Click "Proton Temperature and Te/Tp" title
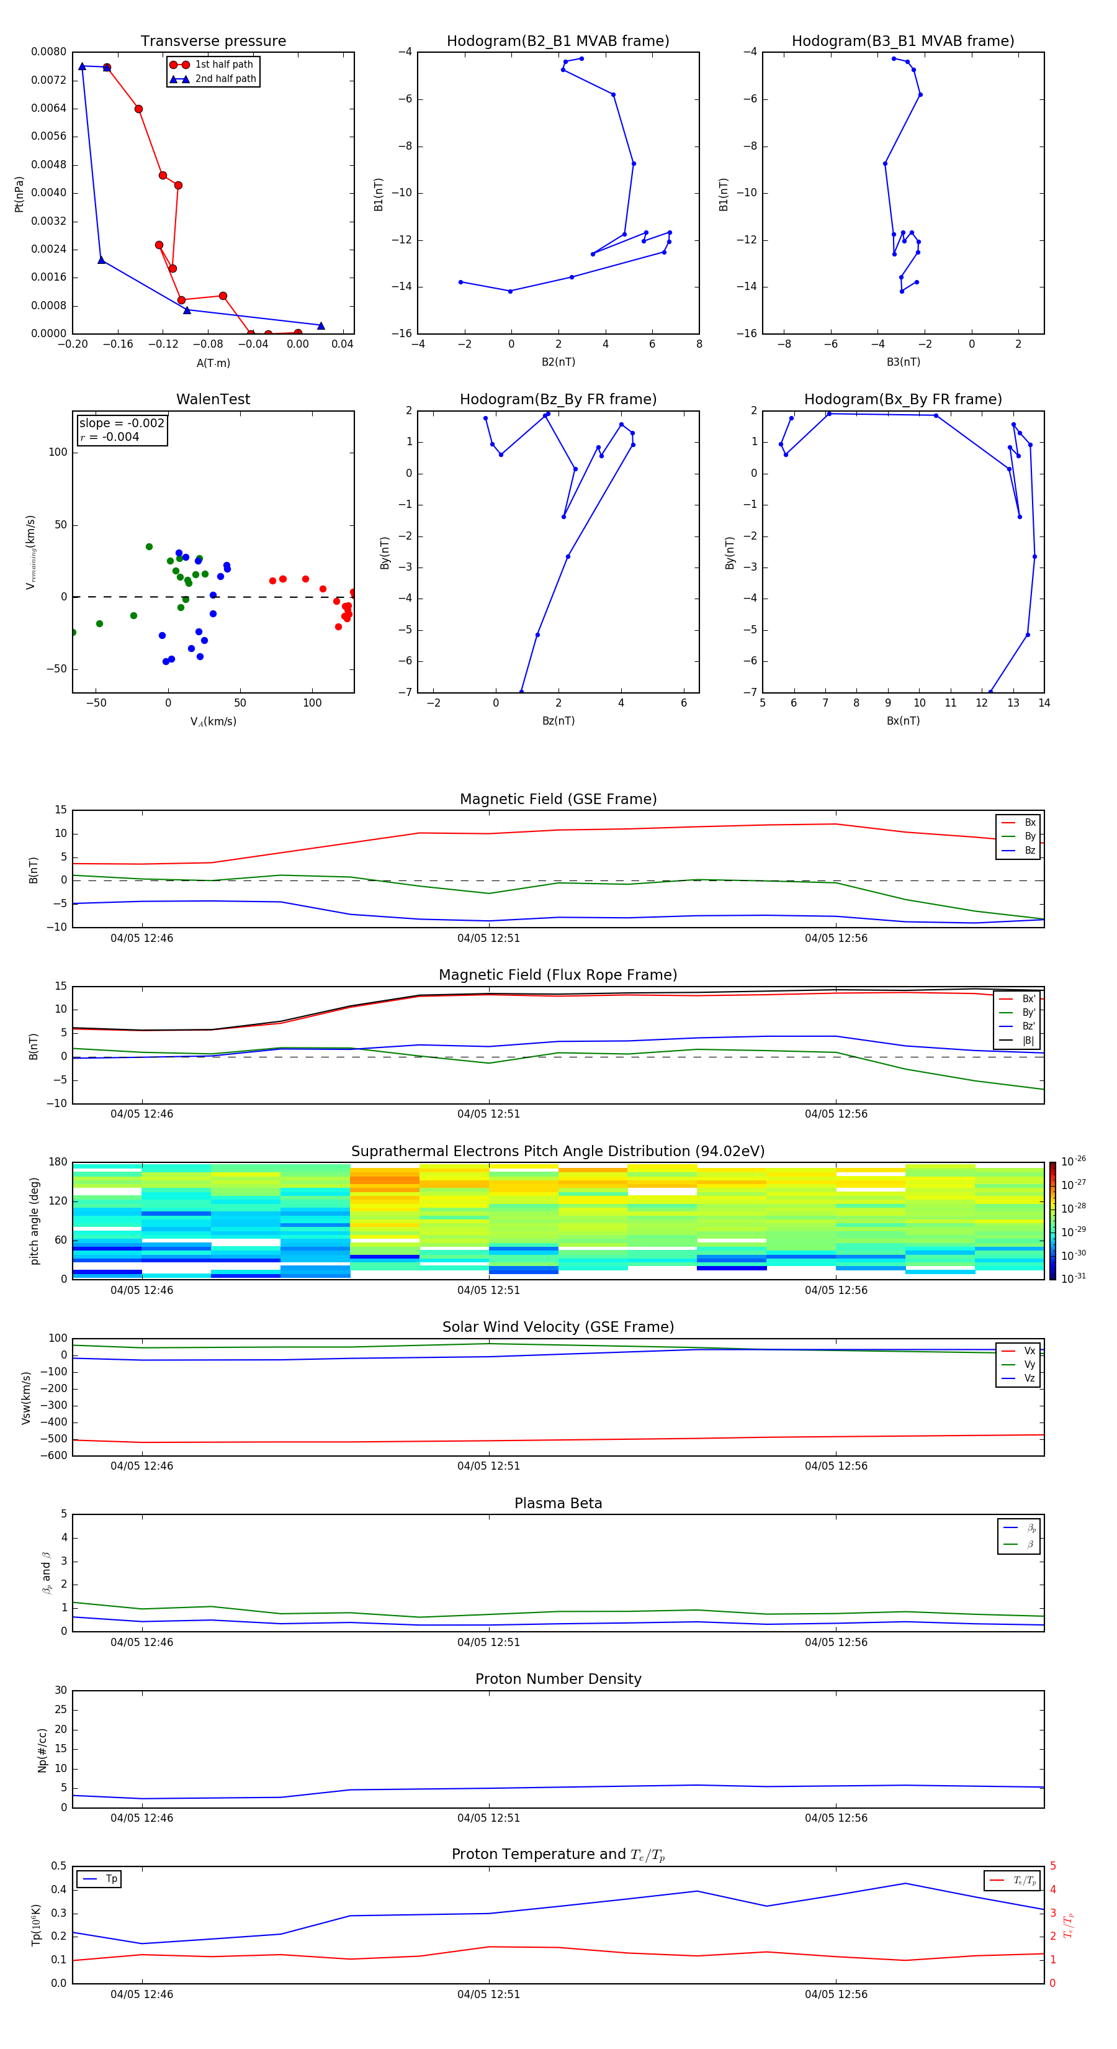The height and width of the screenshot is (2049, 1117). tap(558, 1855)
